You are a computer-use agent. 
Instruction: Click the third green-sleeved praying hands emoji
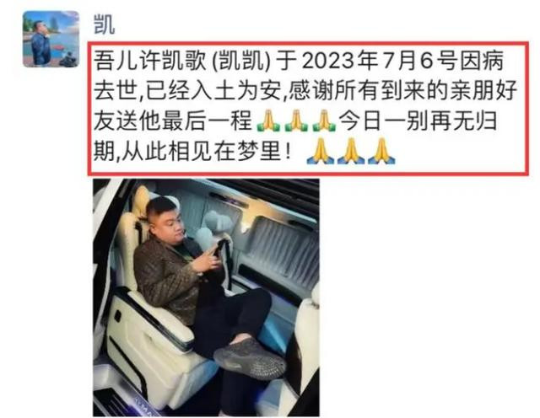(324, 121)
